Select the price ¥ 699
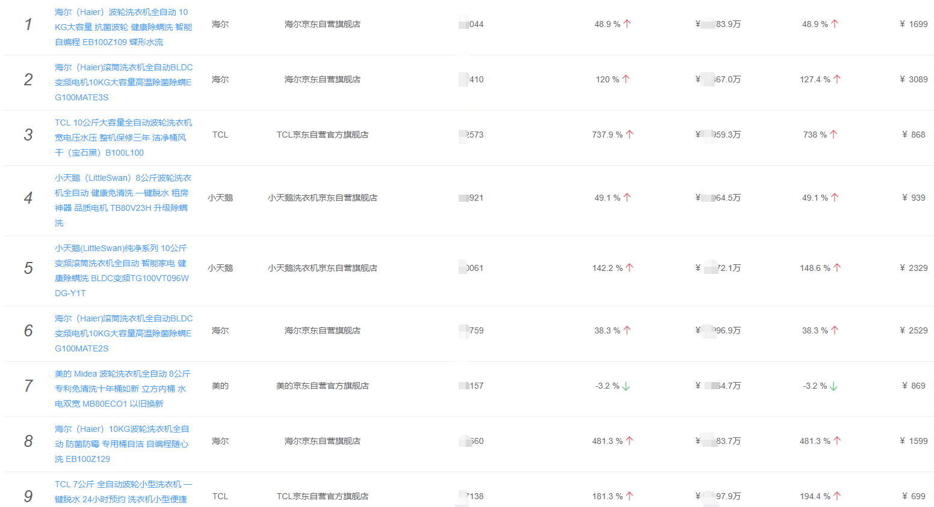The height and width of the screenshot is (507, 934). [x=914, y=496]
